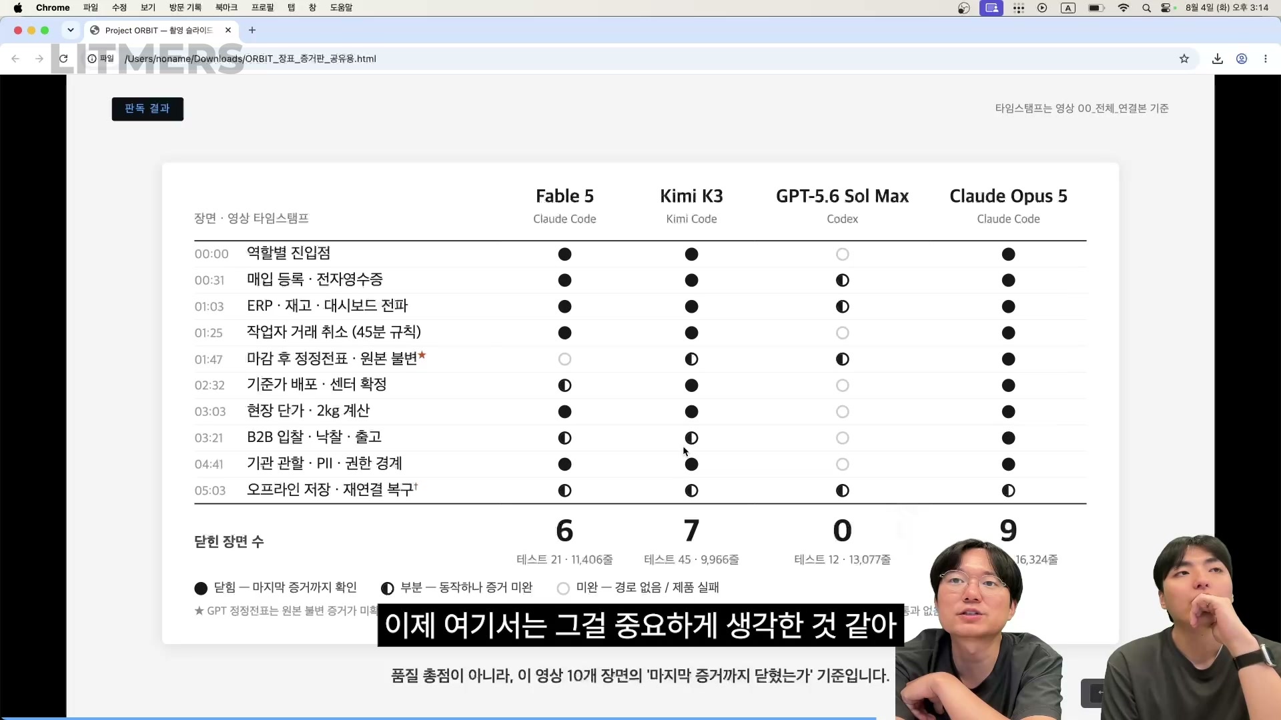Click GPT empty circle in 00:00 row
The image size is (1281, 720).
point(843,254)
